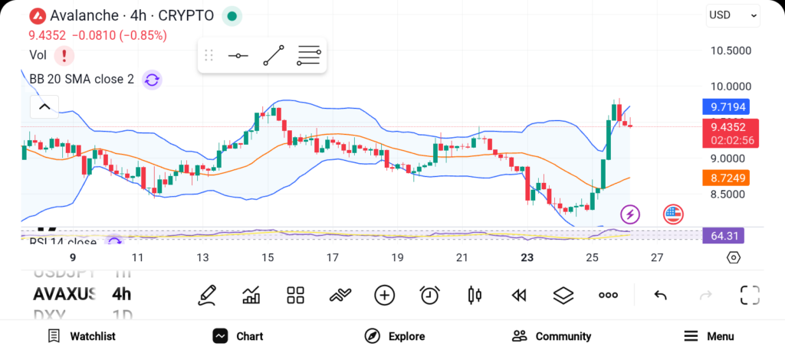Image resolution: width=785 pixels, height=353 pixels.
Task: Tap the purple lightning bolt icon
Action: coord(630,214)
